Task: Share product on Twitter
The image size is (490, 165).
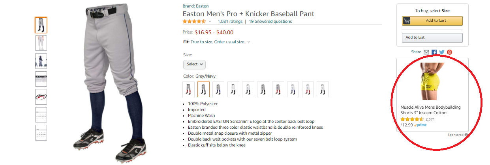Action: click(442, 52)
